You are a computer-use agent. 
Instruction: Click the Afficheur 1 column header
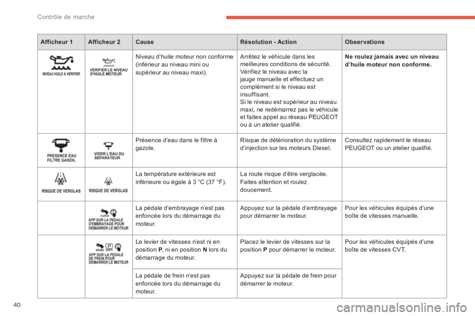point(56,42)
